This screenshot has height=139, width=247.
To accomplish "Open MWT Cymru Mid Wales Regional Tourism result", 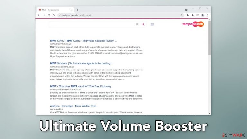I will (x=84, y=41).
